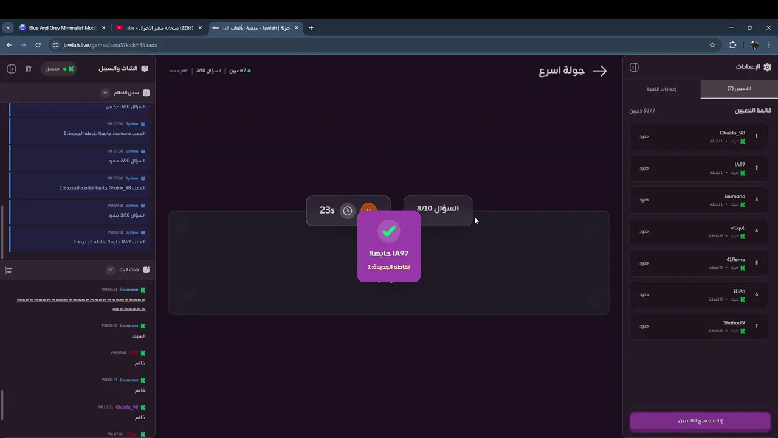This screenshot has width=778, height=438.
Task: Open a new browser tab
Action: (x=311, y=27)
